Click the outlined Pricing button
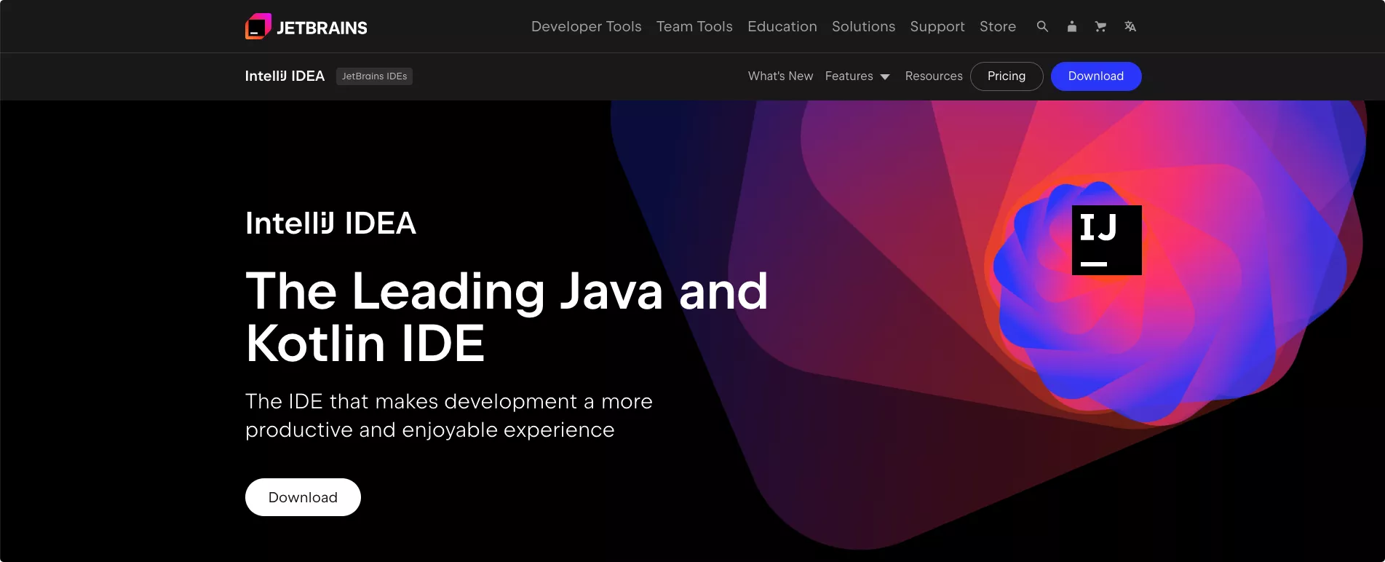The width and height of the screenshot is (1385, 562). pos(1006,76)
